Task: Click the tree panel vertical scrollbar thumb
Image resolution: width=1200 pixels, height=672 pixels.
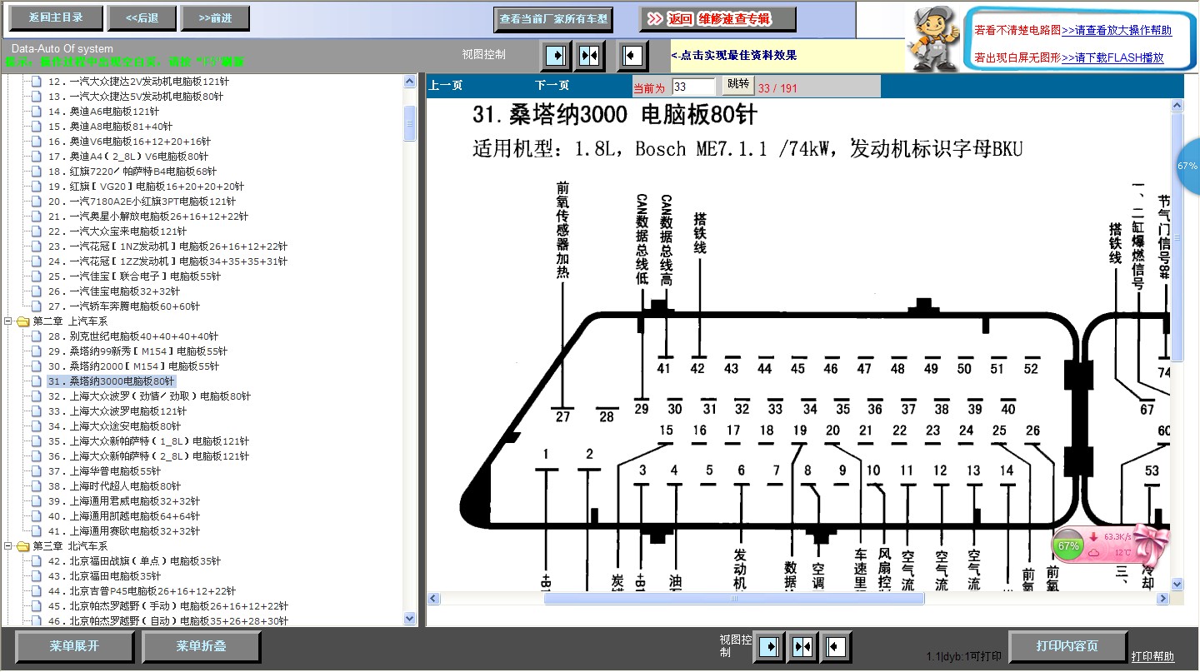Action: pyautogui.click(x=409, y=123)
